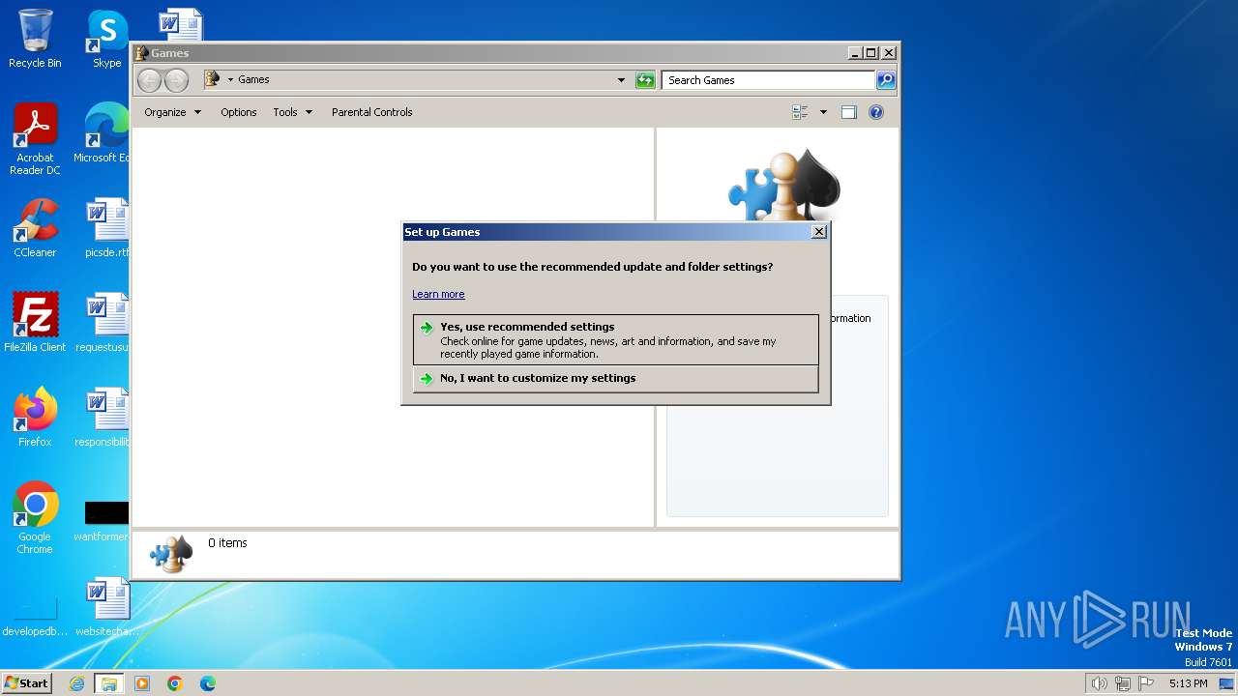1238x696 pixels.
Task: Expand the view options dropdown arrow
Action: 823,112
